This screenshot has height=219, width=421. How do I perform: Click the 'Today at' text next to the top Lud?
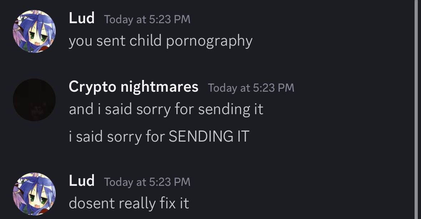125,20
